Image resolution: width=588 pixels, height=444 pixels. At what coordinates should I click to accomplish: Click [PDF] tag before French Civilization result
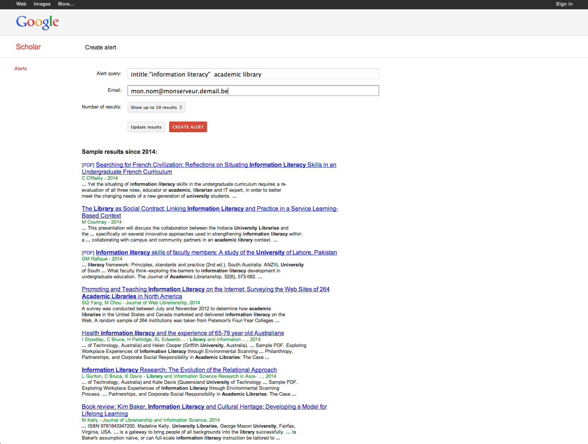tap(88, 165)
